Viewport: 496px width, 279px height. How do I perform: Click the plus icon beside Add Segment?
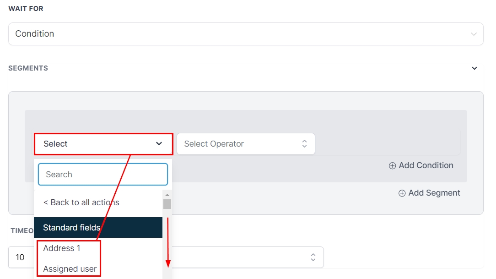click(x=402, y=193)
